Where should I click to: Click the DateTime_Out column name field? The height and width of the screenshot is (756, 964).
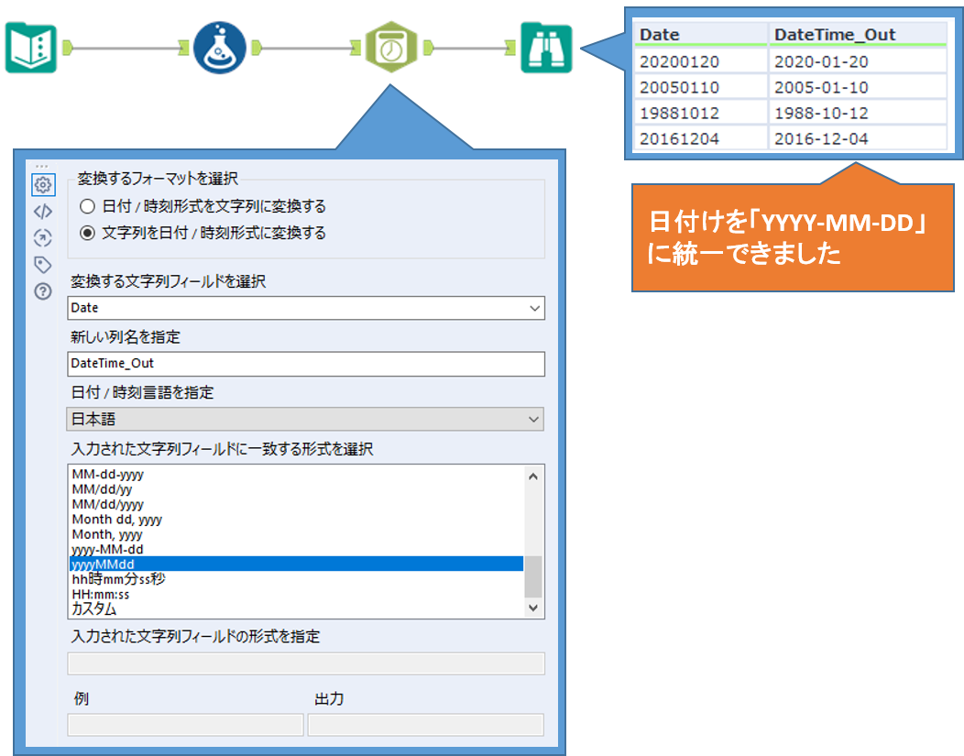[x=306, y=364]
